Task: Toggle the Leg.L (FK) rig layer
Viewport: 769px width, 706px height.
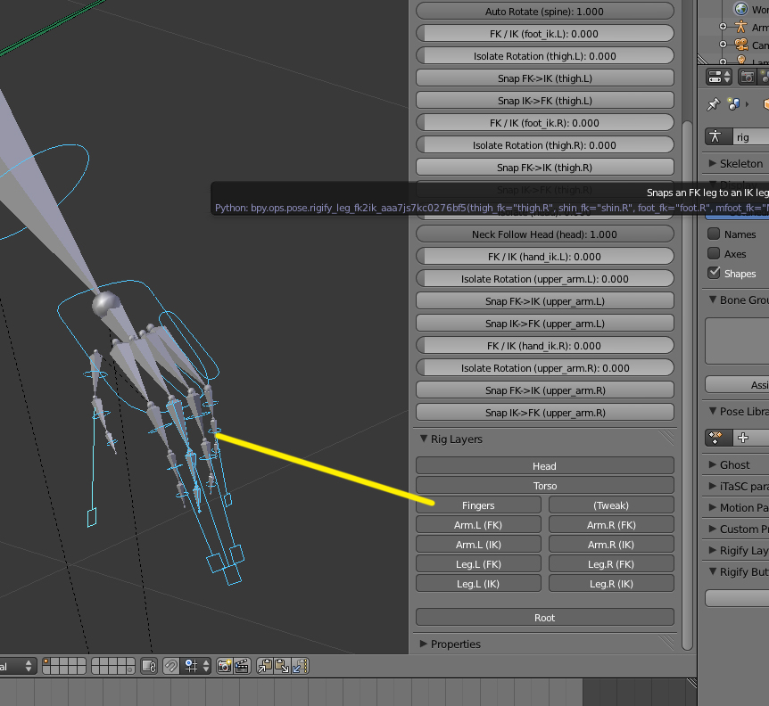Action: click(478, 563)
